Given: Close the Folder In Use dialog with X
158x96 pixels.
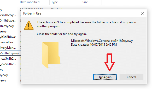Looking at the screenshot, I should coord(143,13).
